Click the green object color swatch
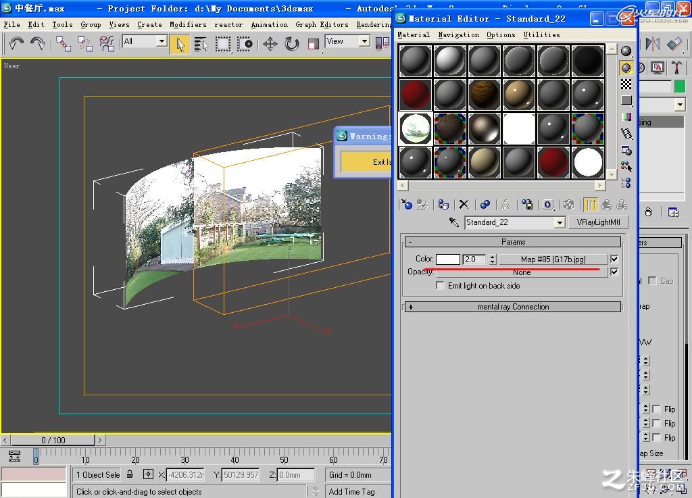This screenshot has width=692, height=498. point(680,86)
